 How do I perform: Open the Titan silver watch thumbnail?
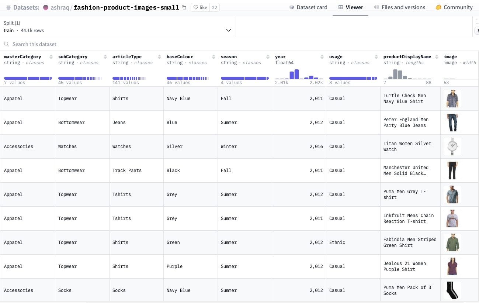pyautogui.click(x=452, y=147)
